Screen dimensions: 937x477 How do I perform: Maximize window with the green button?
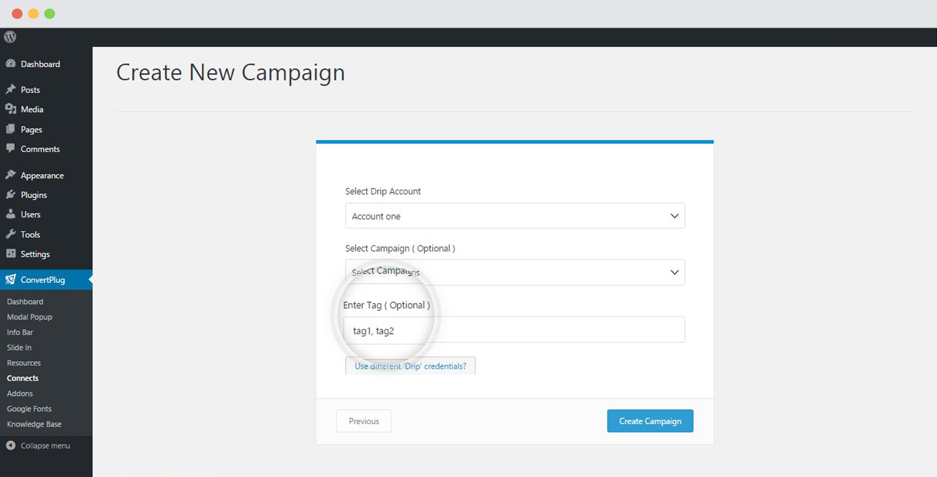click(x=50, y=14)
